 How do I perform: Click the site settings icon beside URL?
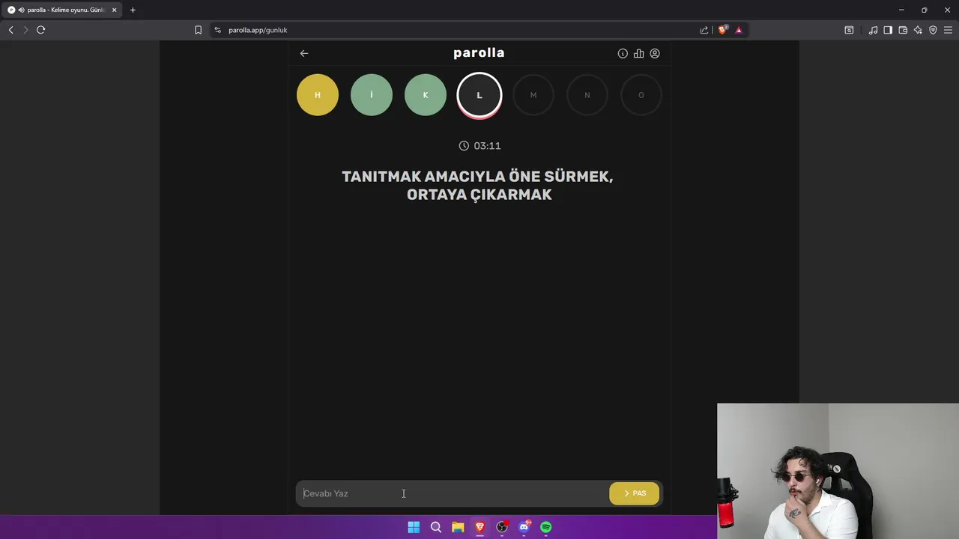(217, 30)
